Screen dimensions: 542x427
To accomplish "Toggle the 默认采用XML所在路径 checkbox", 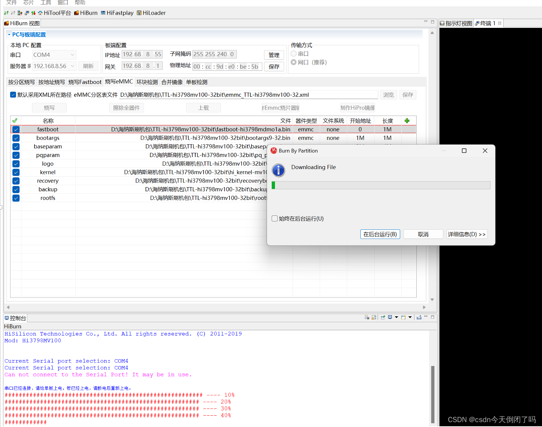I will pyautogui.click(x=13, y=95).
